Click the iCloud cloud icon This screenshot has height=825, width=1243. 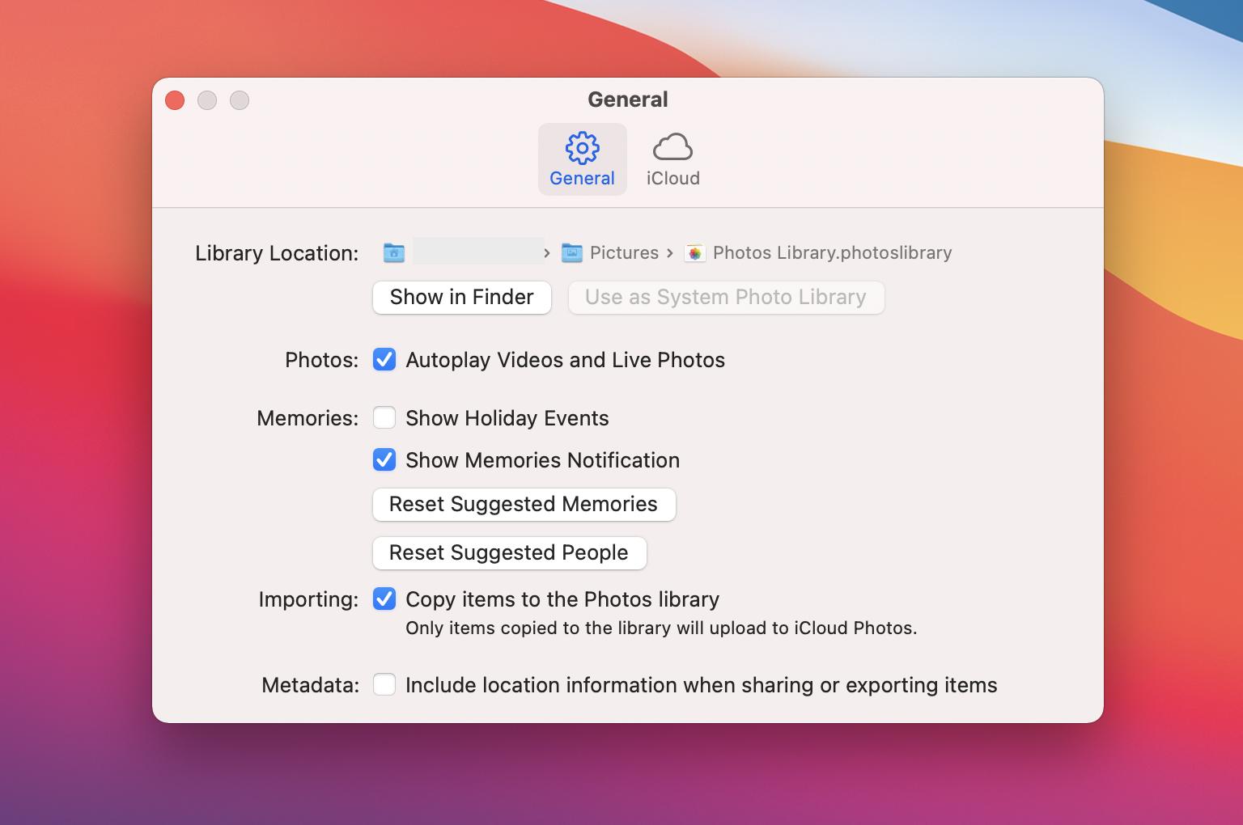672,148
